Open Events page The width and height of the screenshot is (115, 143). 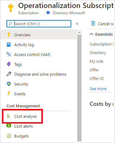(20, 94)
